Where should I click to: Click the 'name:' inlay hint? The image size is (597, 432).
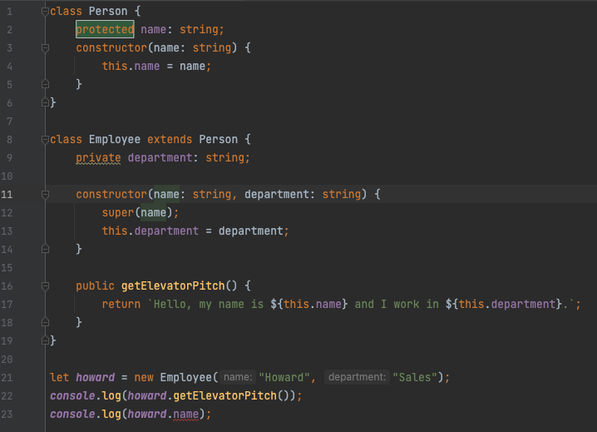[x=238, y=377]
